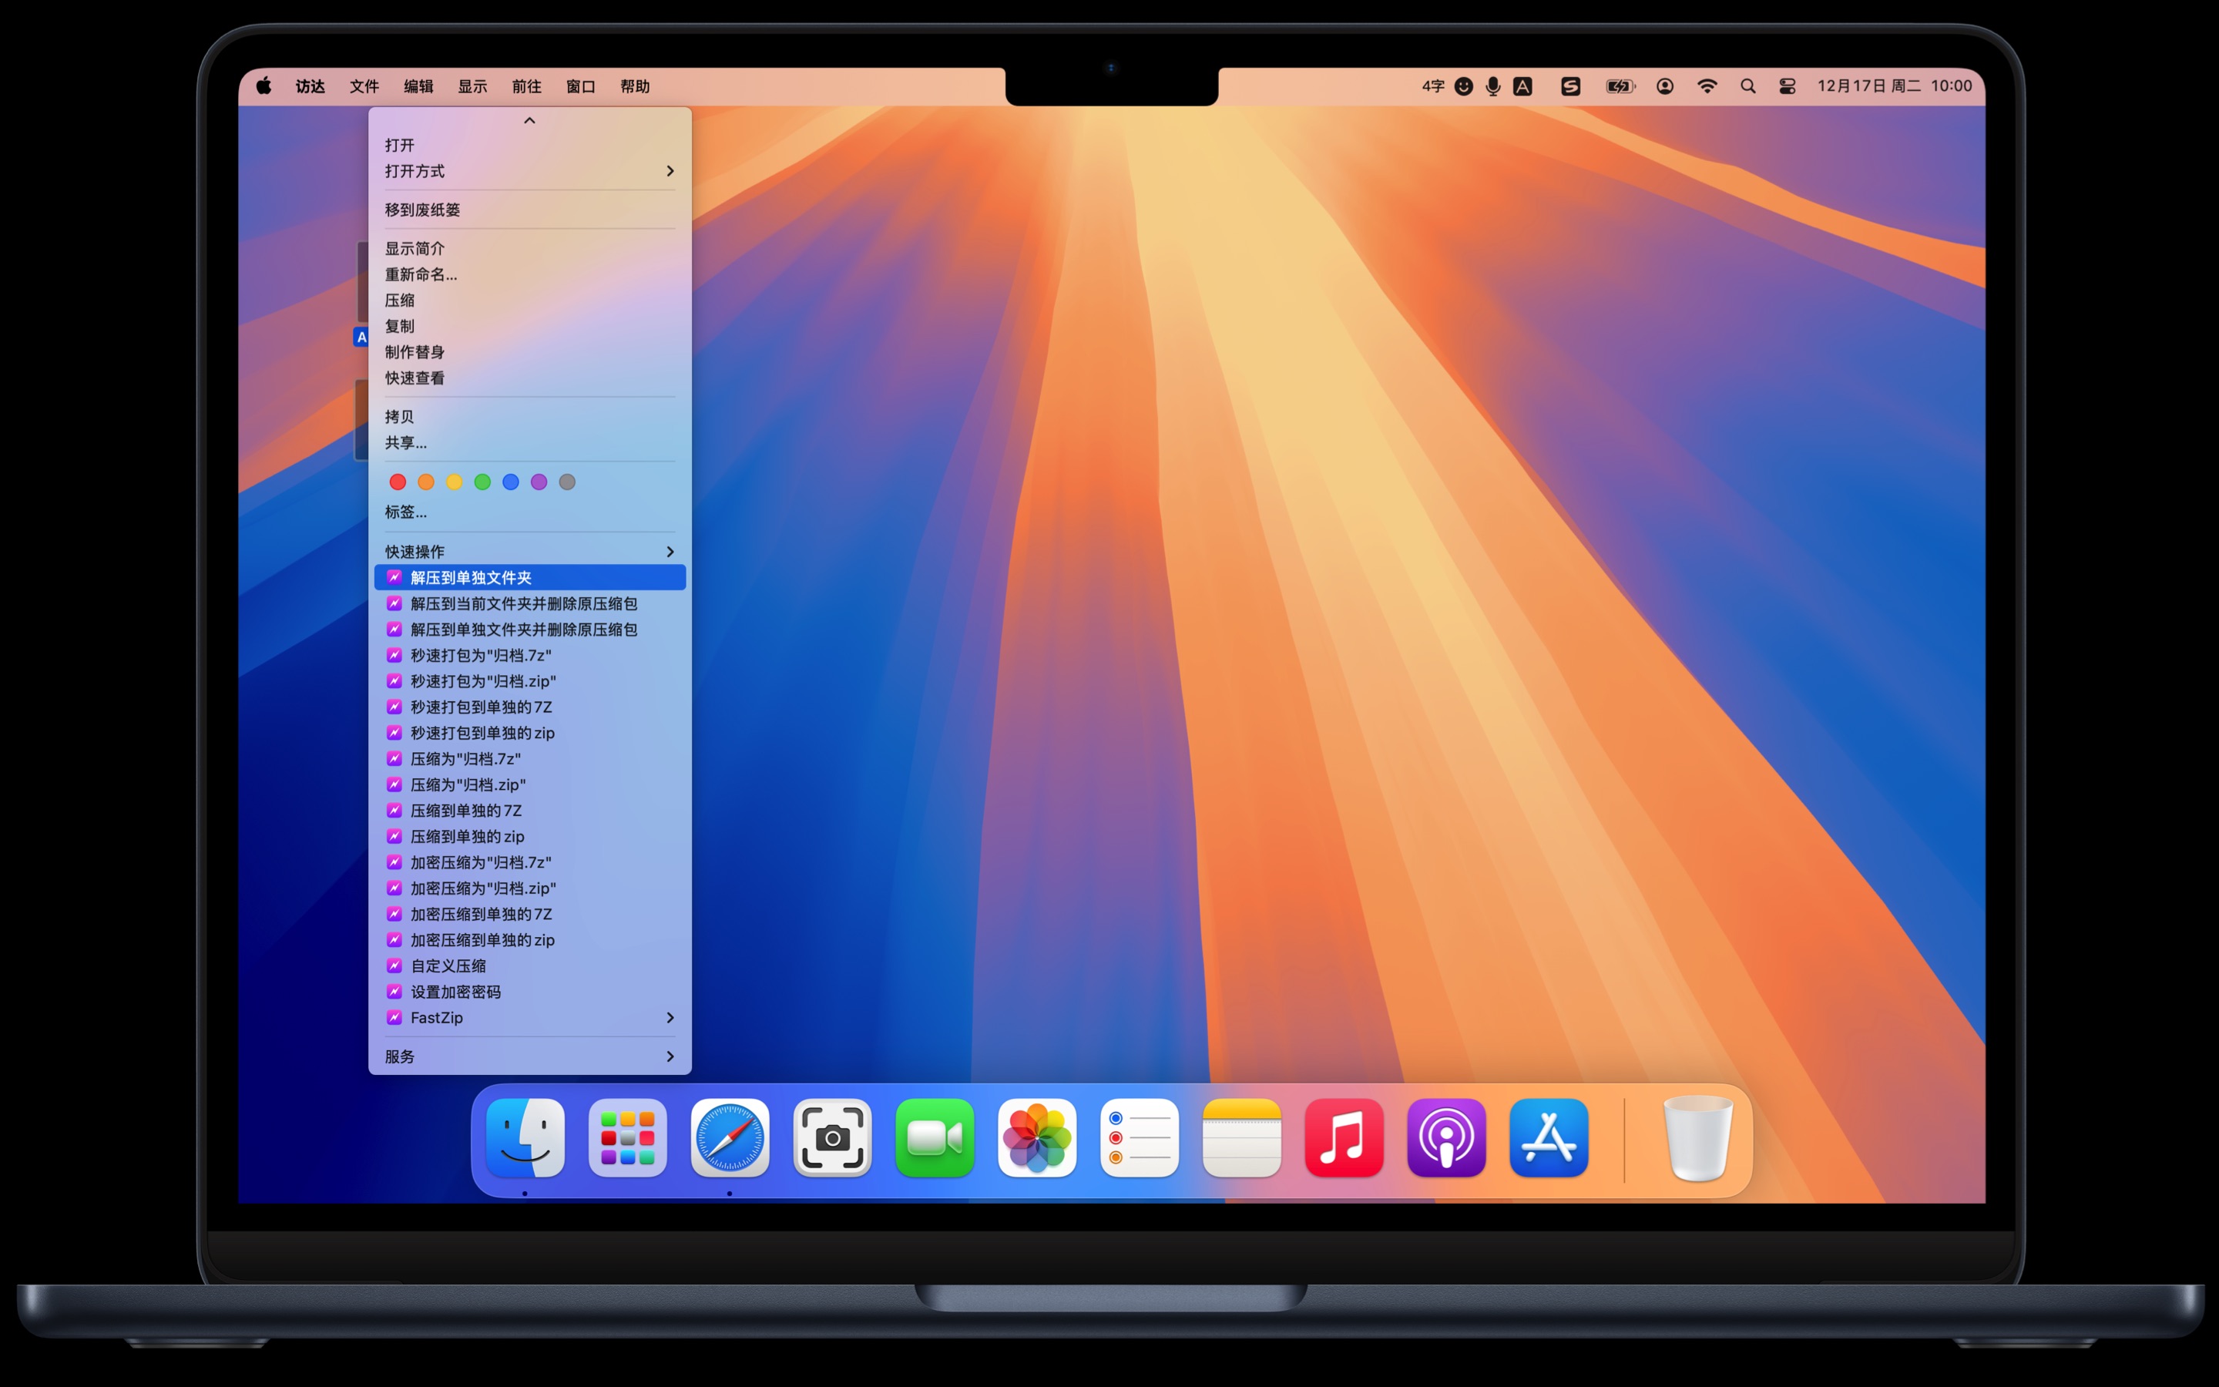Open Control Center in menu bar
This screenshot has height=1387, width=2219.
1787,86
